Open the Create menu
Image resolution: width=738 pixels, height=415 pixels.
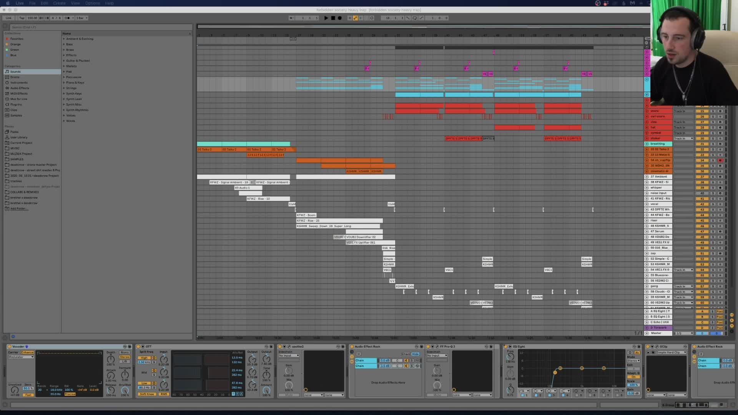pos(59,3)
